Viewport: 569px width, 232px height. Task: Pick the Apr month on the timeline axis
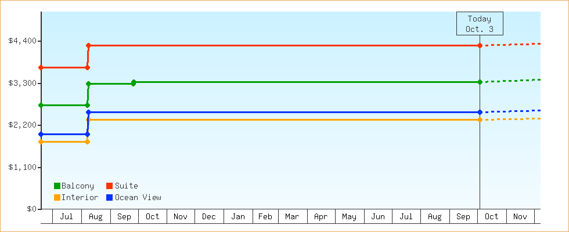(320, 217)
